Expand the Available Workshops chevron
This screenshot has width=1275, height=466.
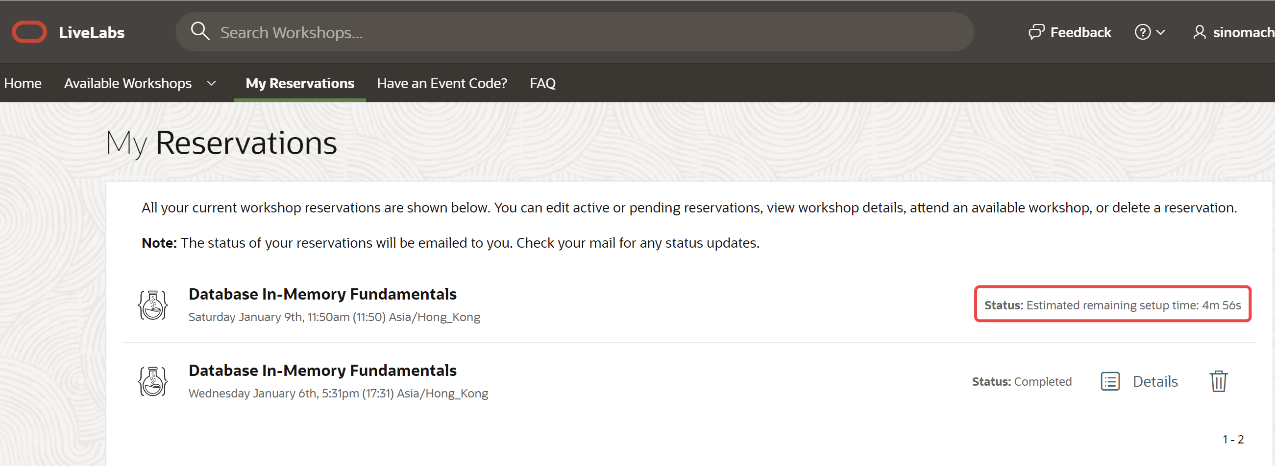coord(211,84)
